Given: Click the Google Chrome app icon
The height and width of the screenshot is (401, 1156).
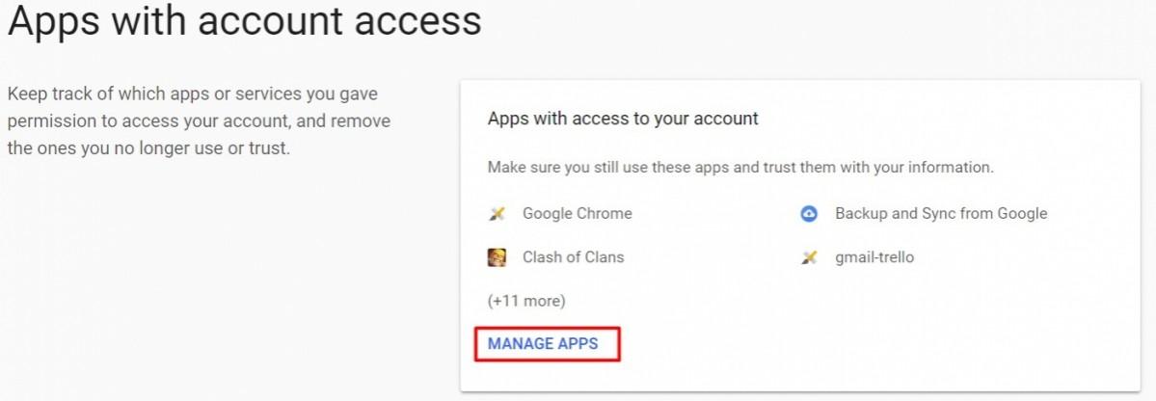Looking at the screenshot, I should pos(497,214).
